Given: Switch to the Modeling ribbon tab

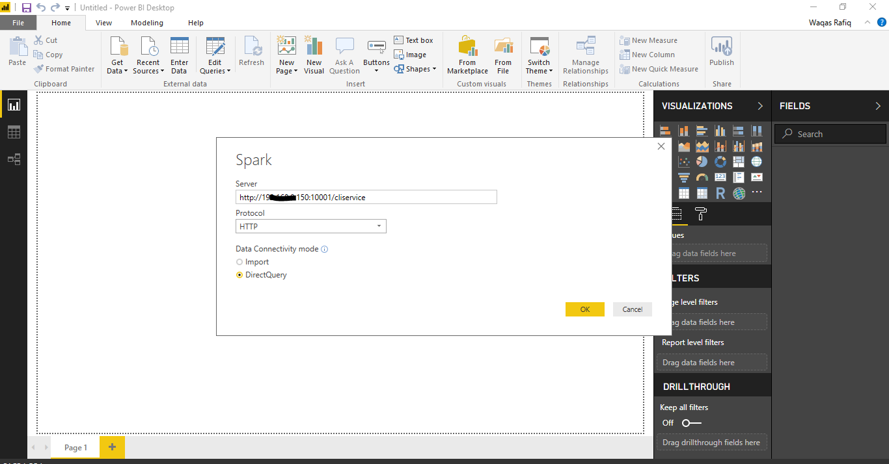Looking at the screenshot, I should tap(146, 22).
